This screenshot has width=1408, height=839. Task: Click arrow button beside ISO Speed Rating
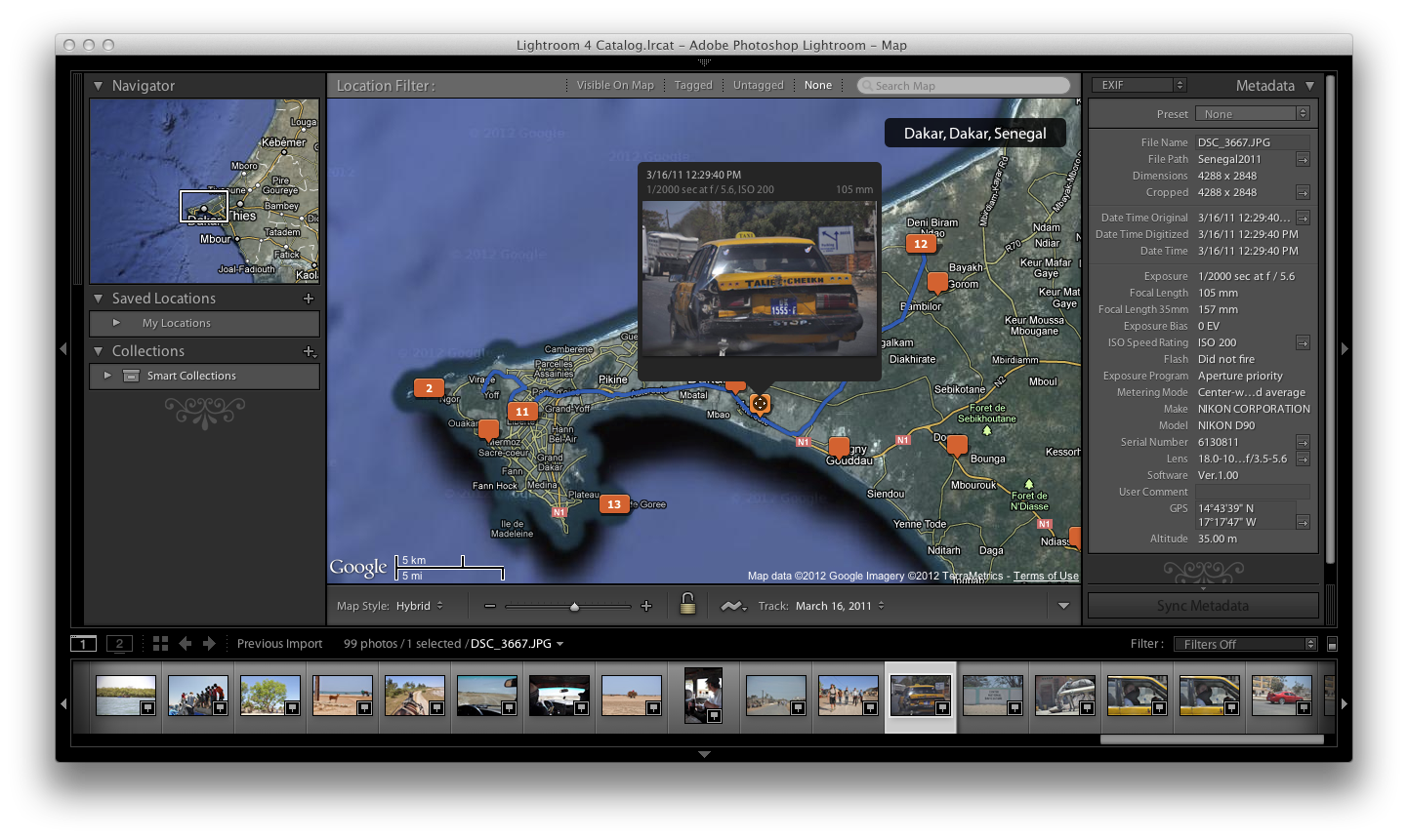1303,343
